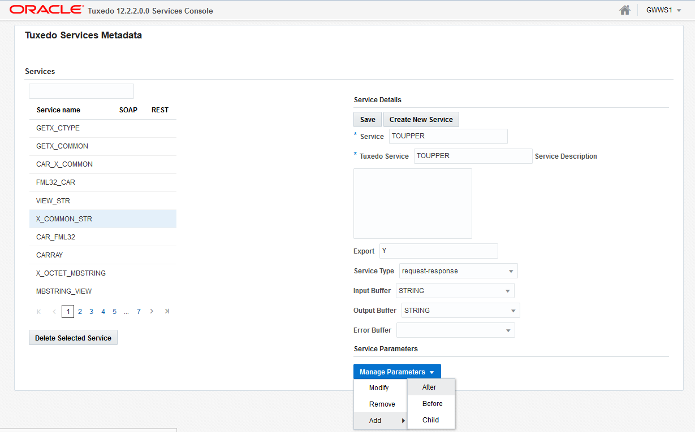Go to last page of services
Viewport: 695px width, 432px height.
[x=167, y=311]
